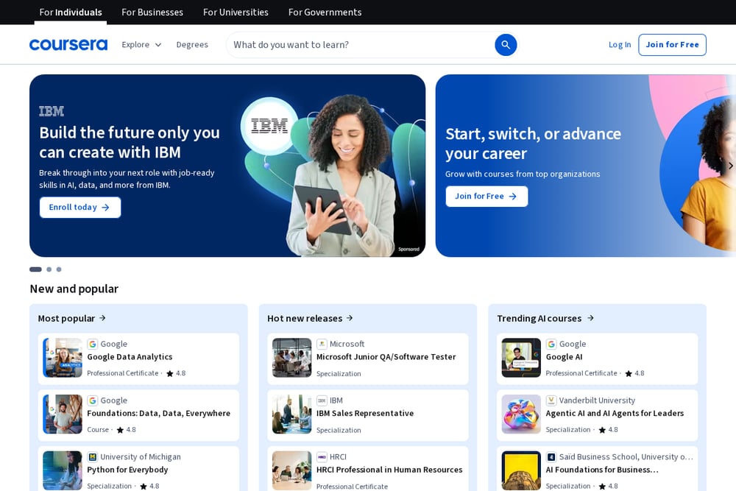Click the Saïd Business School logo icon

551,456
